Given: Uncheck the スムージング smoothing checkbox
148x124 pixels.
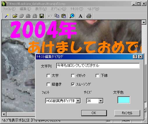Looking at the screenshot, I should pos(73,84).
